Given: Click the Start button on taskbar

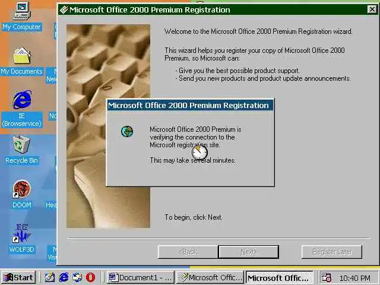Looking at the screenshot, I should [x=18, y=277].
